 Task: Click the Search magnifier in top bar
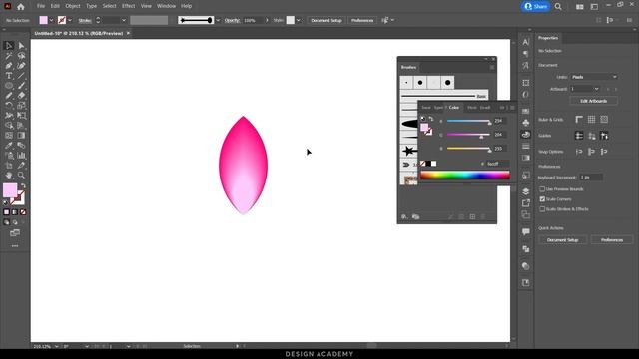558,7
